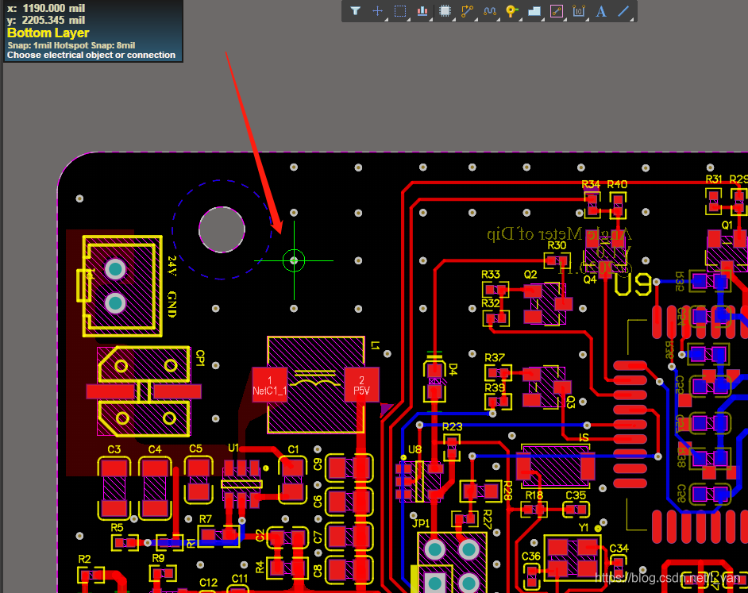Viewport: 748px width, 593px height.
Task: Activate the interactive routing tool
Action: [468, 11]
